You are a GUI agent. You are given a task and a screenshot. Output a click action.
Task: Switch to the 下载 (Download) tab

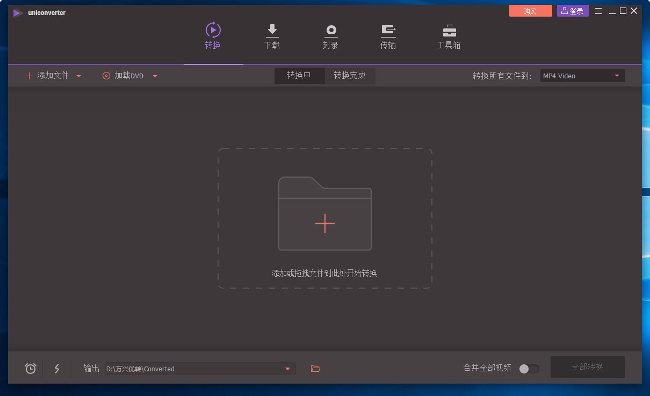pos(272,37)
